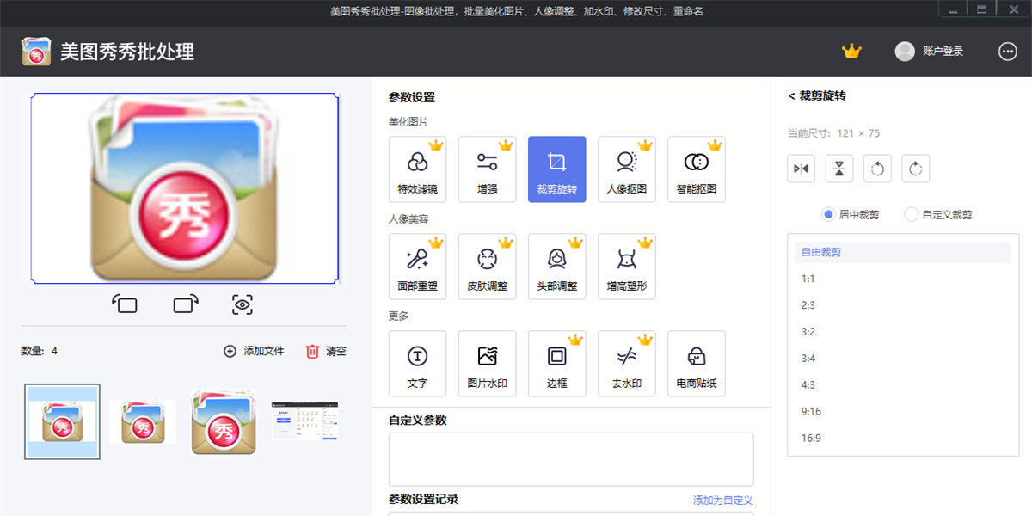Open the 电商贴纸 e-commerce sticker tool
The image size is (1032, 516).
[696, 364]
